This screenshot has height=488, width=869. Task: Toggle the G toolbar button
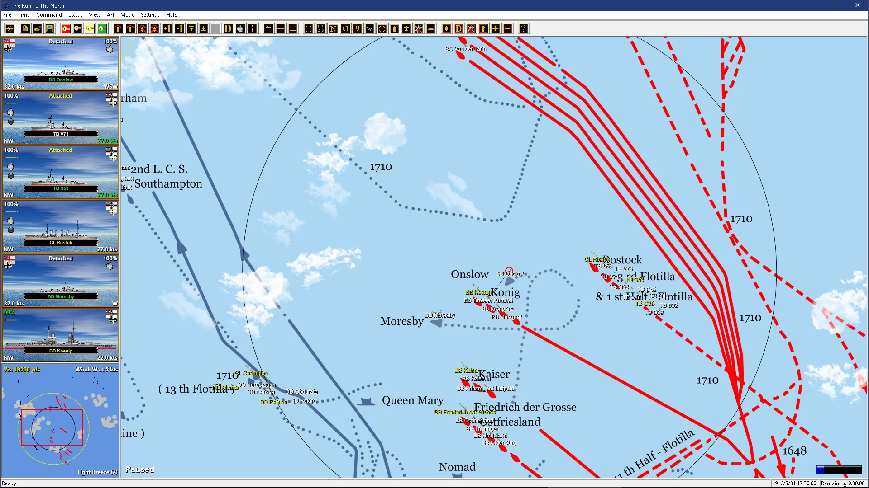pyautogui.click(x=345, y=29)
